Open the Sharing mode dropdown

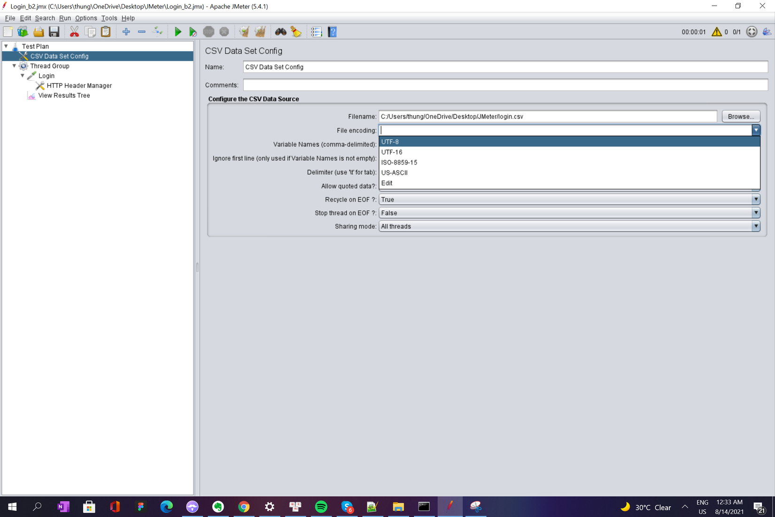pos(756,226)
